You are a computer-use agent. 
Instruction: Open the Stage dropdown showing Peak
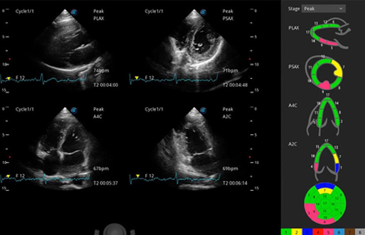[x=323, y=8]
